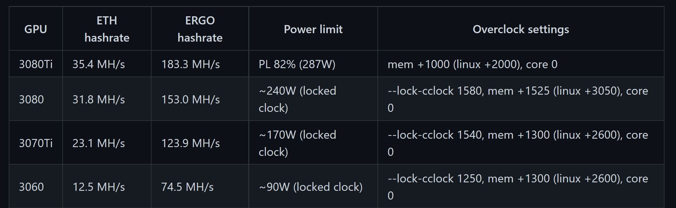Select the ~240W locked clock cell

pyautogui.click(x=297, y=99)
